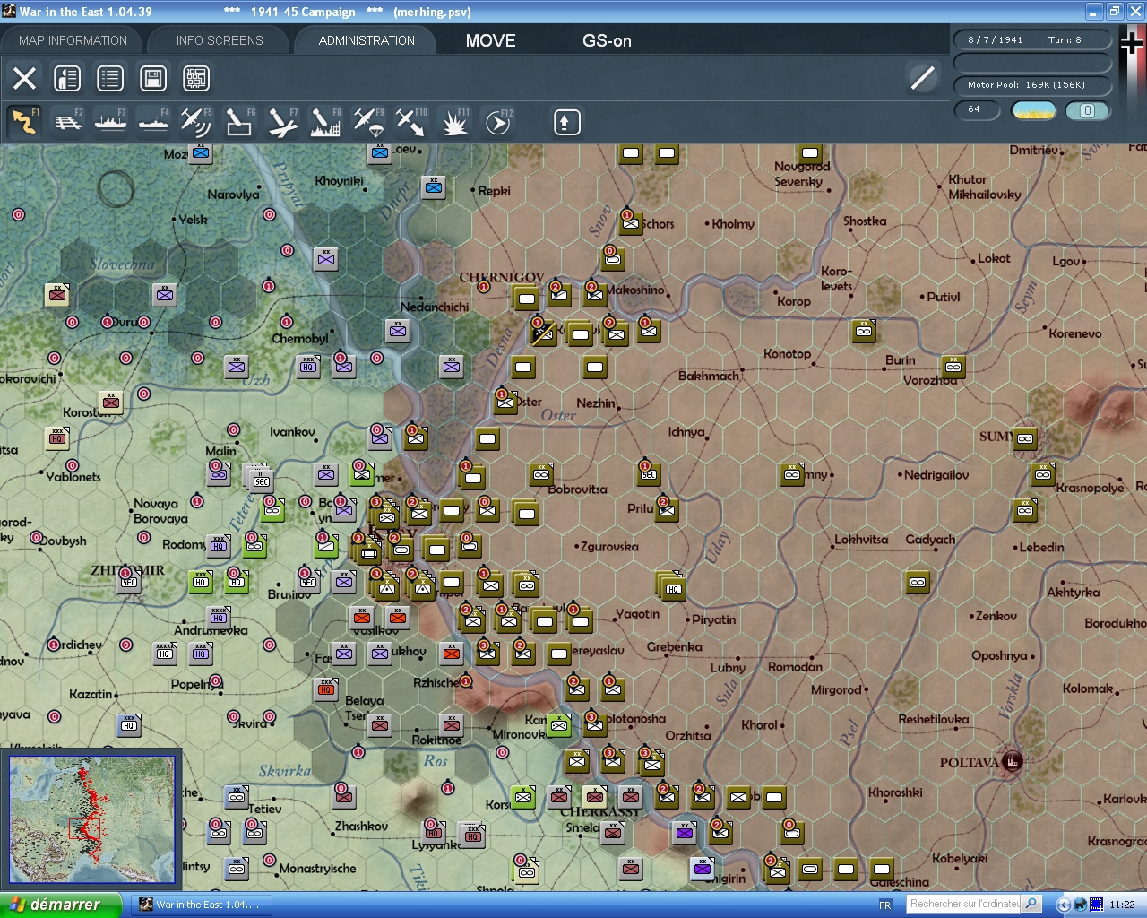1147x918 pixels.
Task: Click the minimap overview thumbnail
Action: (x=91, y=818)
